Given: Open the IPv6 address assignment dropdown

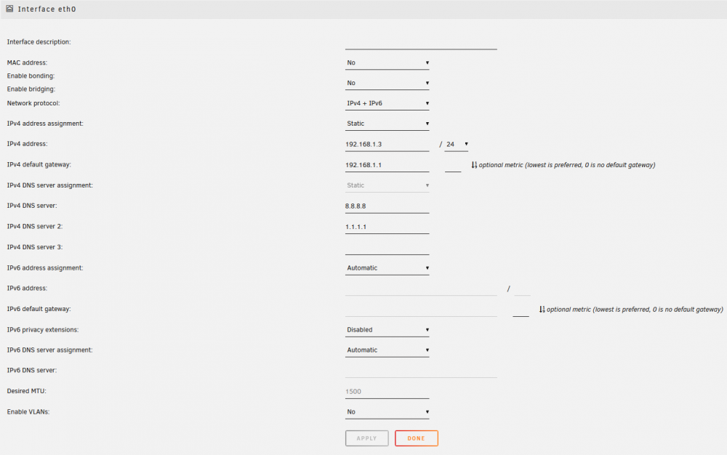Looking at the screenshot, I should (387, 267).
